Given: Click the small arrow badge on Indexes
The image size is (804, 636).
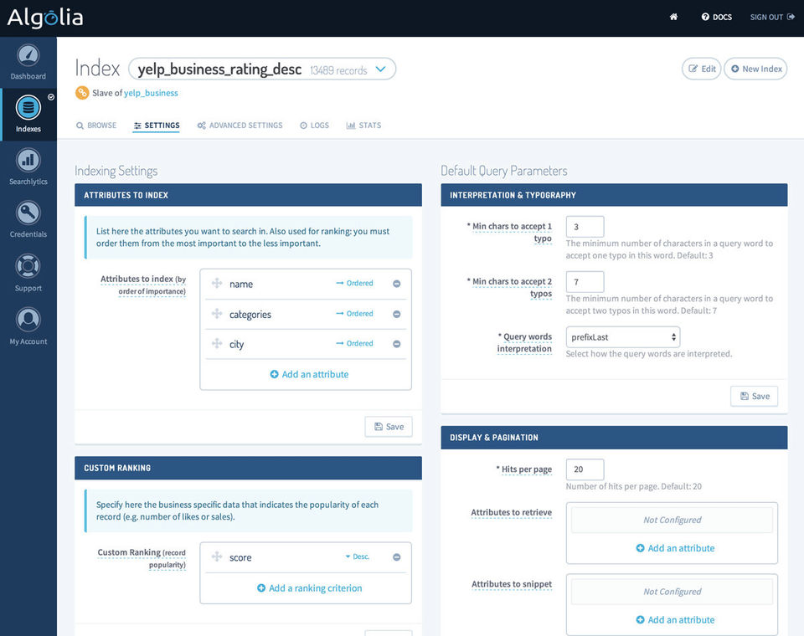Looking at the screenshot, I should click(x=51, y=97).
